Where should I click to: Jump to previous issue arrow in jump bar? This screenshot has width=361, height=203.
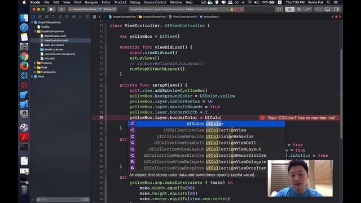coord(333,17)
